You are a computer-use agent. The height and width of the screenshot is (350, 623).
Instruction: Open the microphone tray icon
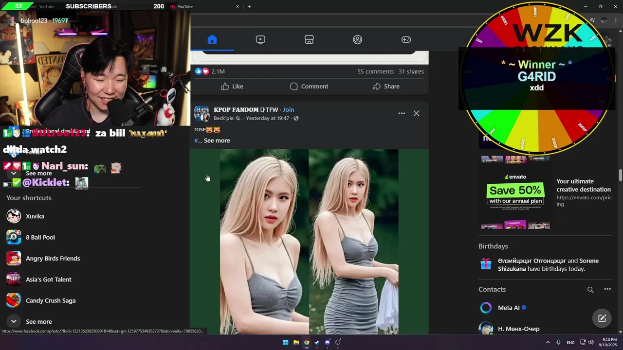tap(558, 342)
